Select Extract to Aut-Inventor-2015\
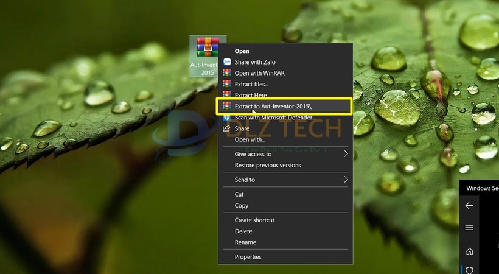This screenshot has width=499, height=274. [x=285, y=106]
